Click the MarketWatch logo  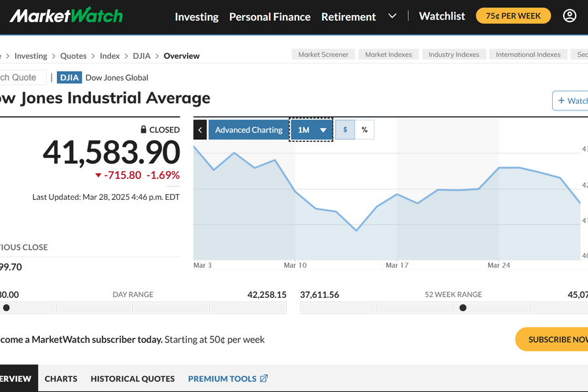pyautogui.click(x=66, y=16)
